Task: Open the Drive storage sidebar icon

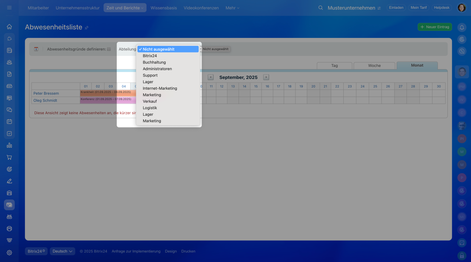Action: (x=9, y=86)
